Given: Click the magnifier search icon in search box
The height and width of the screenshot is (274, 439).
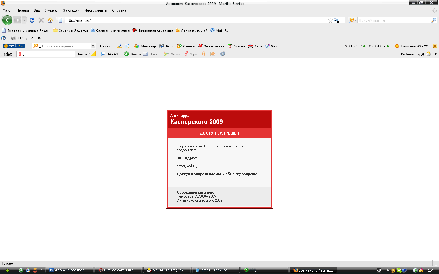Looking at the screenshot, I should coord(434,20).
